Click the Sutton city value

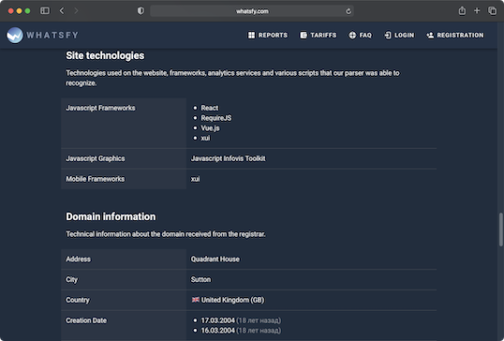click(200, 279)
